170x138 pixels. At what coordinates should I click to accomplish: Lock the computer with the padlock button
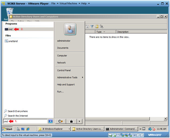[71, 121]
